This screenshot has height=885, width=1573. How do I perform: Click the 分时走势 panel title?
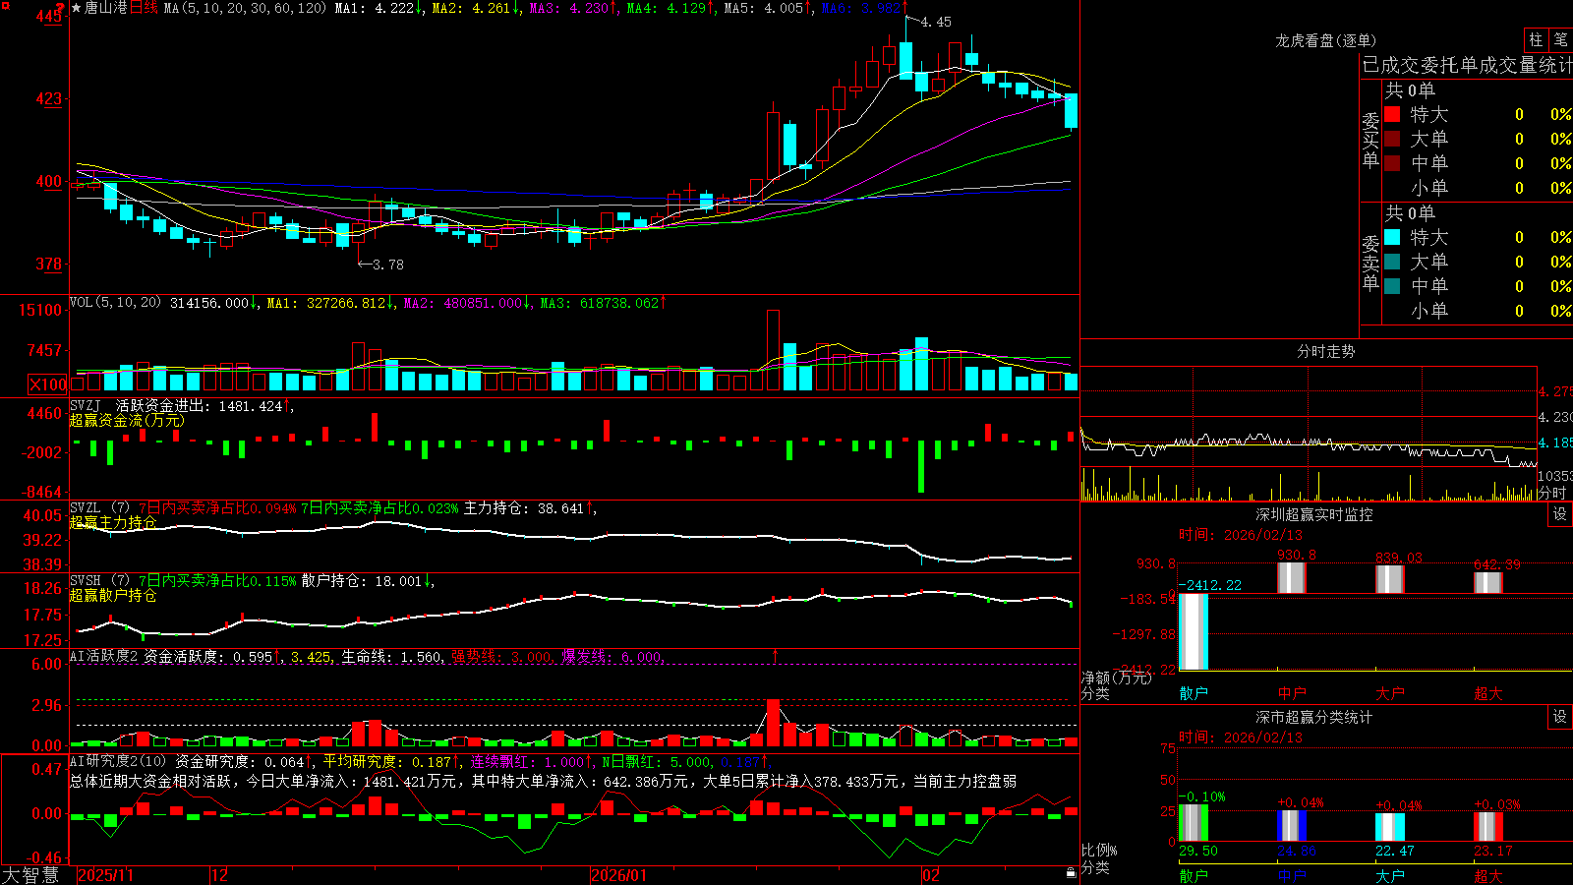(x=1325, y=351)
